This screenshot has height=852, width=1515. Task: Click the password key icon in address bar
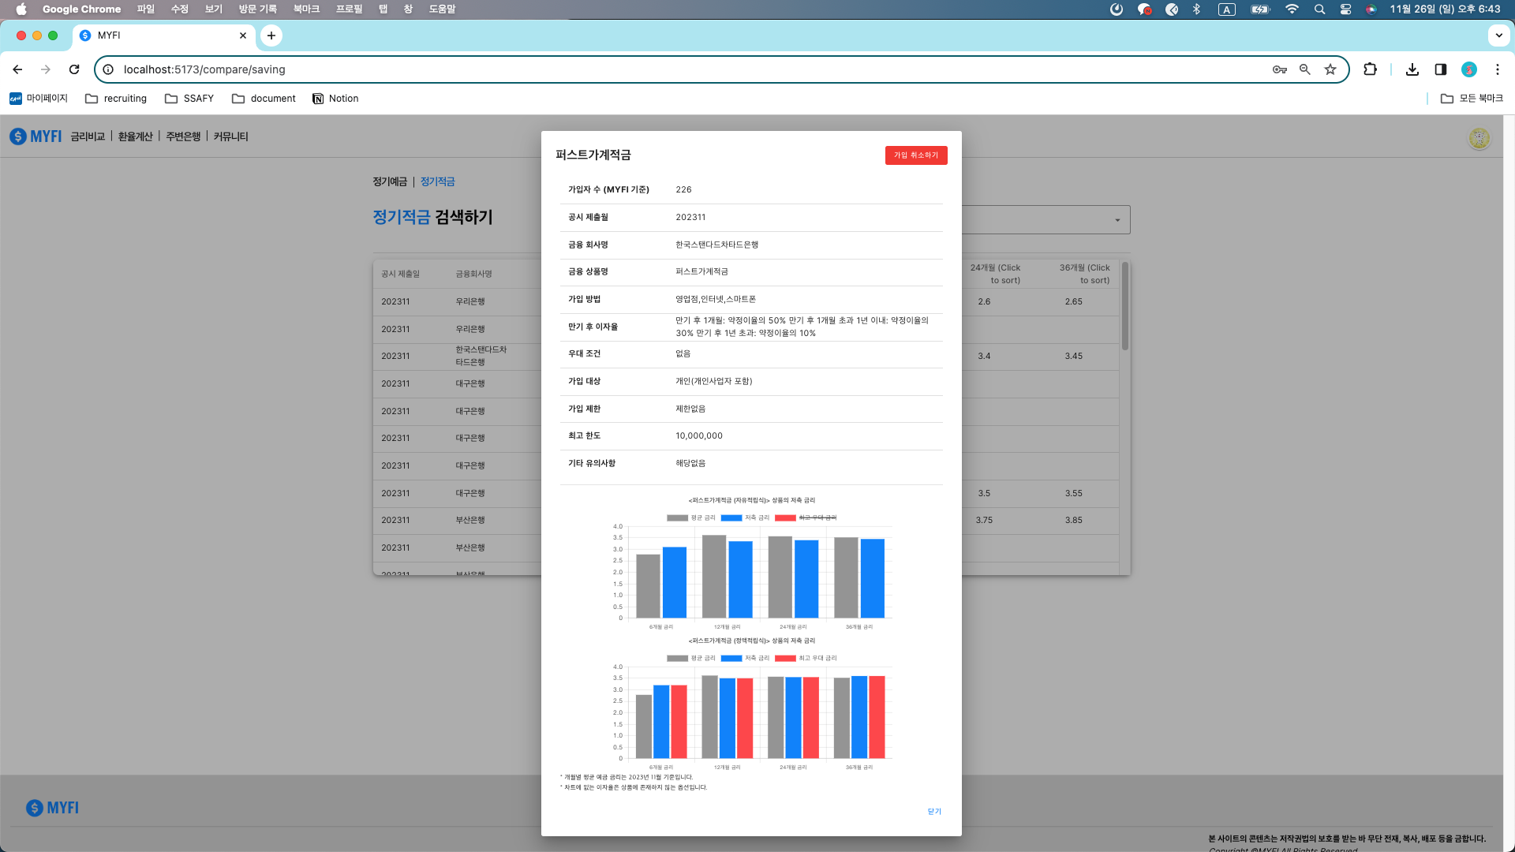1279,69
